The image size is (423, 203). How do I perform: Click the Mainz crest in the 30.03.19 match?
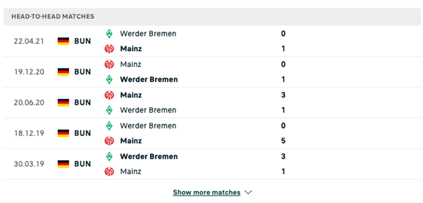click(x=109, y=172)
